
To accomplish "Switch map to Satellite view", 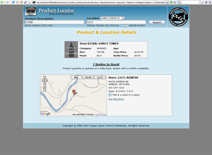I will pos(88,77).
